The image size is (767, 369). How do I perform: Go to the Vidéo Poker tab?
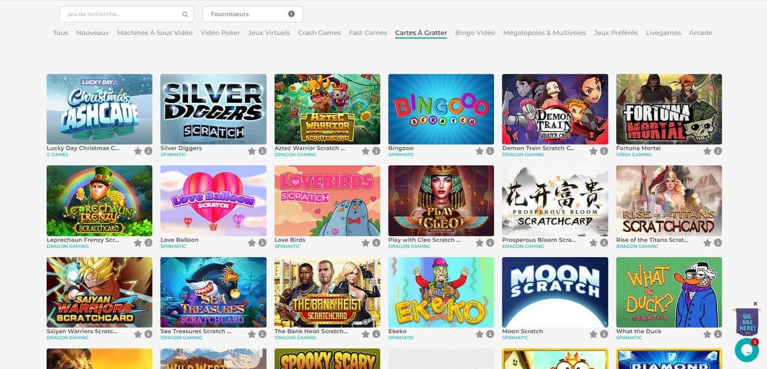coord(221,33)
